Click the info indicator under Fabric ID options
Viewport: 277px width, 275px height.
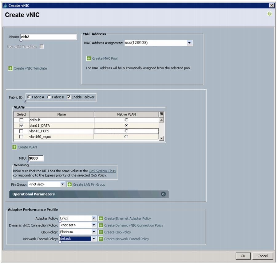[x=26, y=102]
